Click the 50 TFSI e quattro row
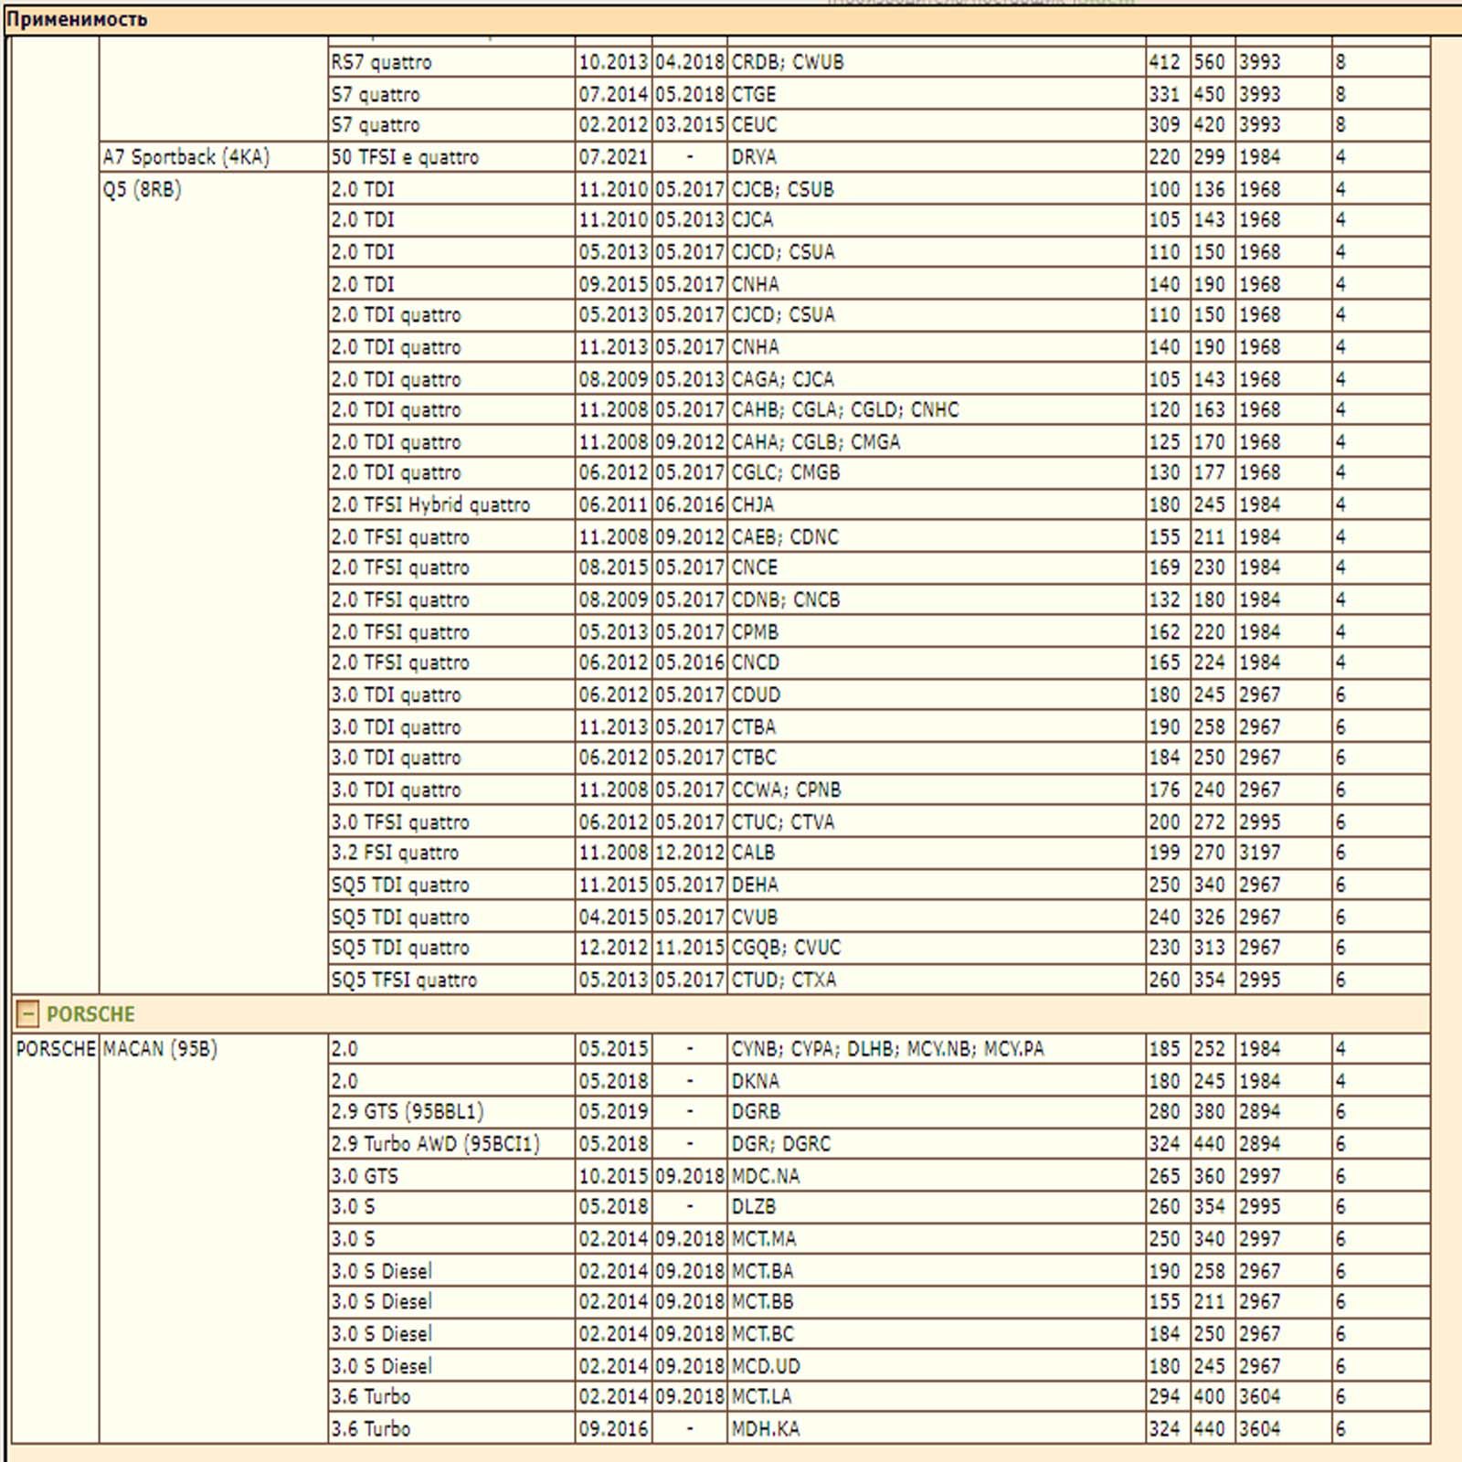1462x1462 pixels. click(405, 157)
